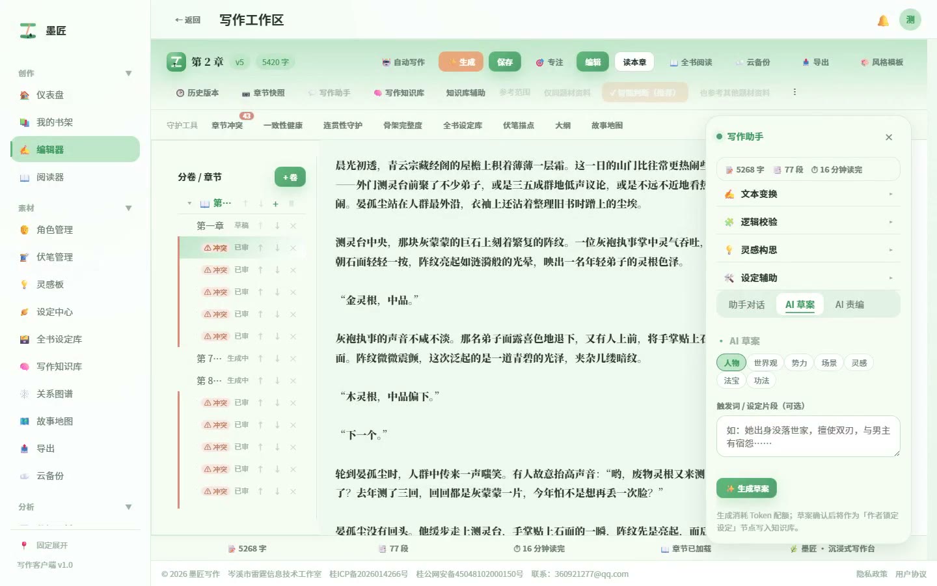Collapse the 素材 sidebar section
Viewport: 937px width, 586px height.
click(x=128, y=208)
